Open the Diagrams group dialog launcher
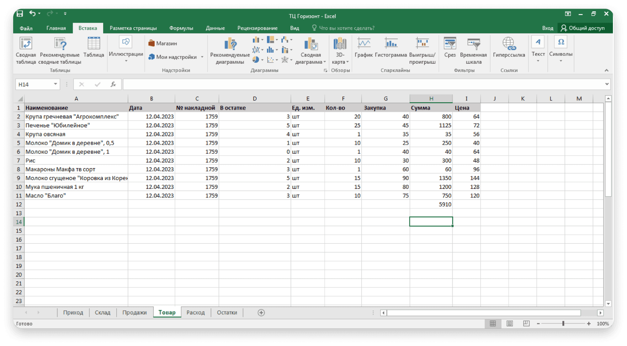This screenshot has height=346, width=627. 326,71
